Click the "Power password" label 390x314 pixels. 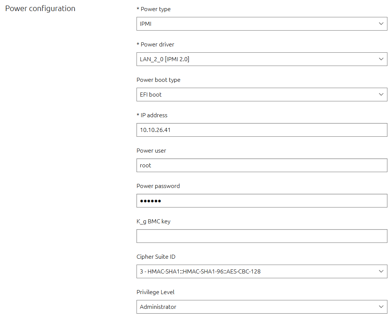158,186
